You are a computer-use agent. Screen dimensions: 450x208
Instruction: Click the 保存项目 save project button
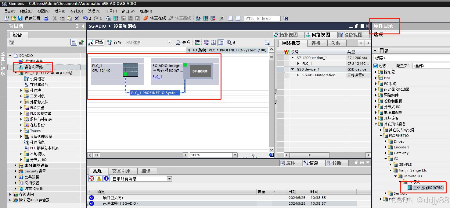(x=29, y=18)
